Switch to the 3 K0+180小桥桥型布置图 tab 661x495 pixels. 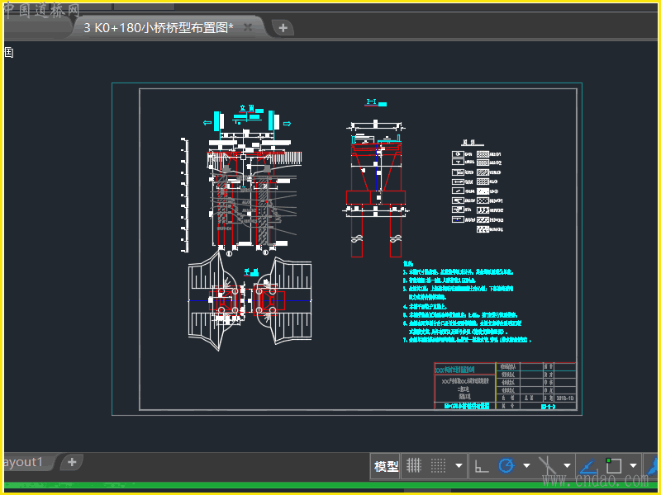point(158,27)
